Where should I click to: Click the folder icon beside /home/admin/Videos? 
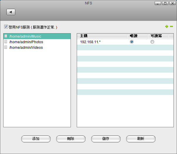point(6,47)
